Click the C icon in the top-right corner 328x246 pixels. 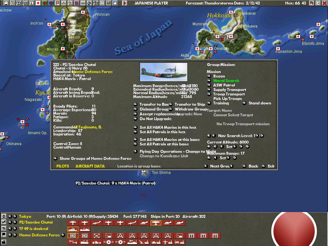[318, 3]
